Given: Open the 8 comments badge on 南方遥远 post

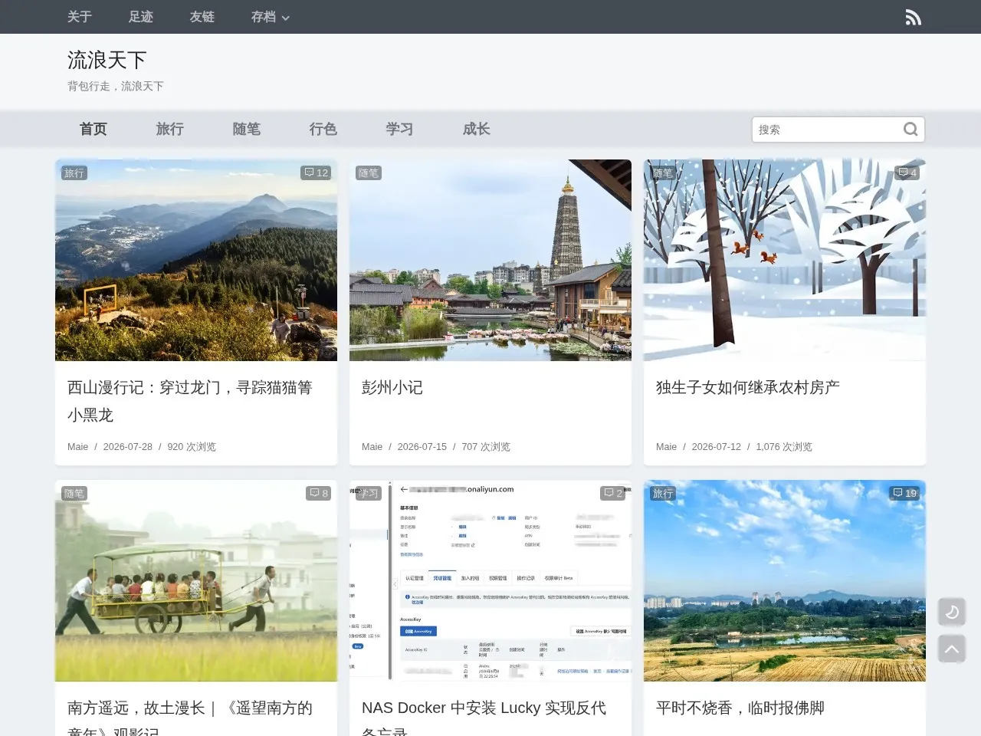Looking at the screenshot, I should (x=319, y=493).
